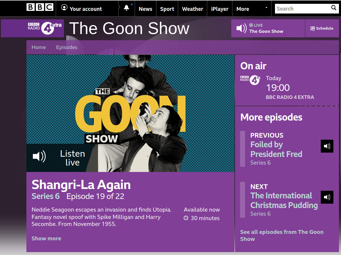
Task: Play the next episode The International Christmas Pudding
Action: pyautogui.click(x=327, y=197)
